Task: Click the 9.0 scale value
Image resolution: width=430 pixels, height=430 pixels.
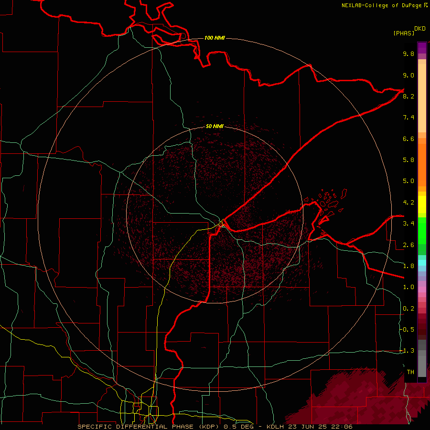Action: click(x=408, y=75)
